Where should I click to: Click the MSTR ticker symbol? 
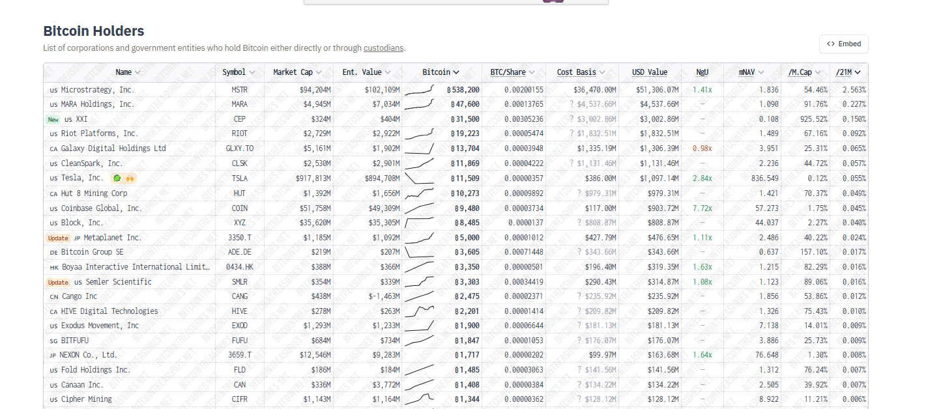[239, 90]
